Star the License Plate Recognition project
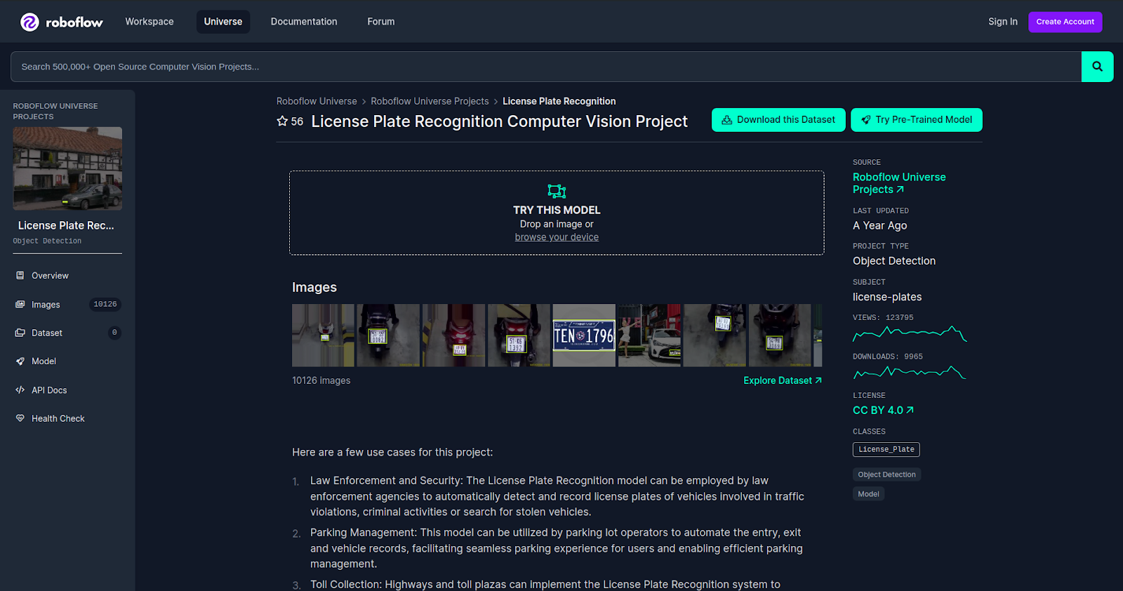Image resolution: width=1123 pixels, height=591 pixels. pyautogui.click(x=282, y=121)
